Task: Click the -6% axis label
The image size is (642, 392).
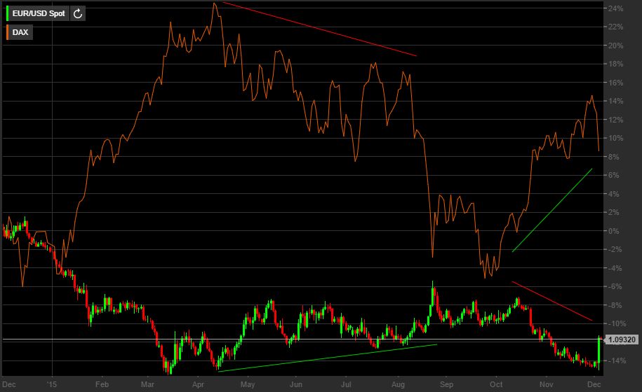Action: tap(614, 287)
